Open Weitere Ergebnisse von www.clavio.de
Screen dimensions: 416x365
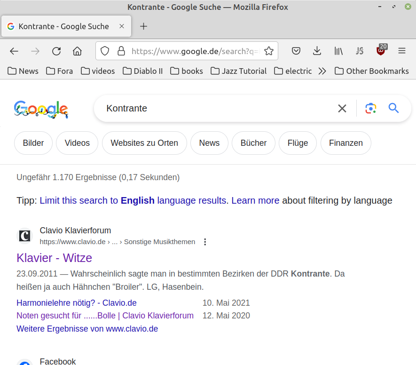87,329
